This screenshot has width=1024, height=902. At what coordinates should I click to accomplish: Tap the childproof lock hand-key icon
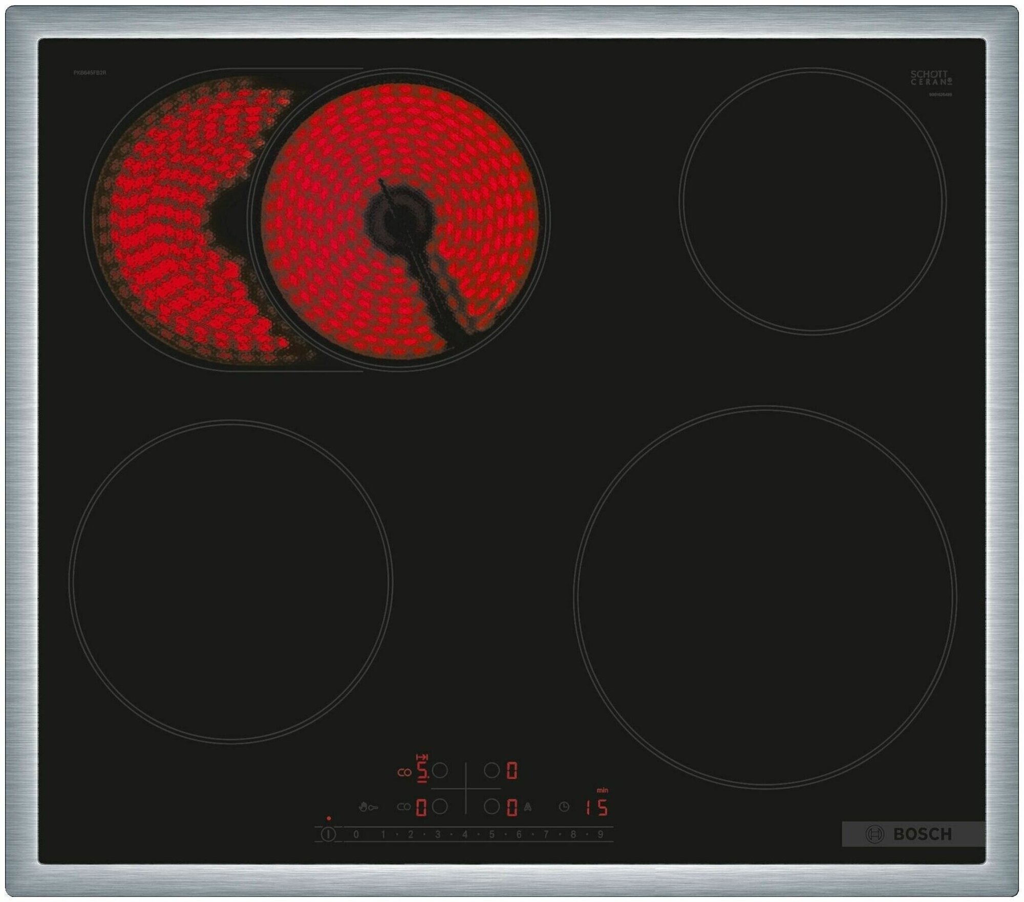(x=369, y=807)
